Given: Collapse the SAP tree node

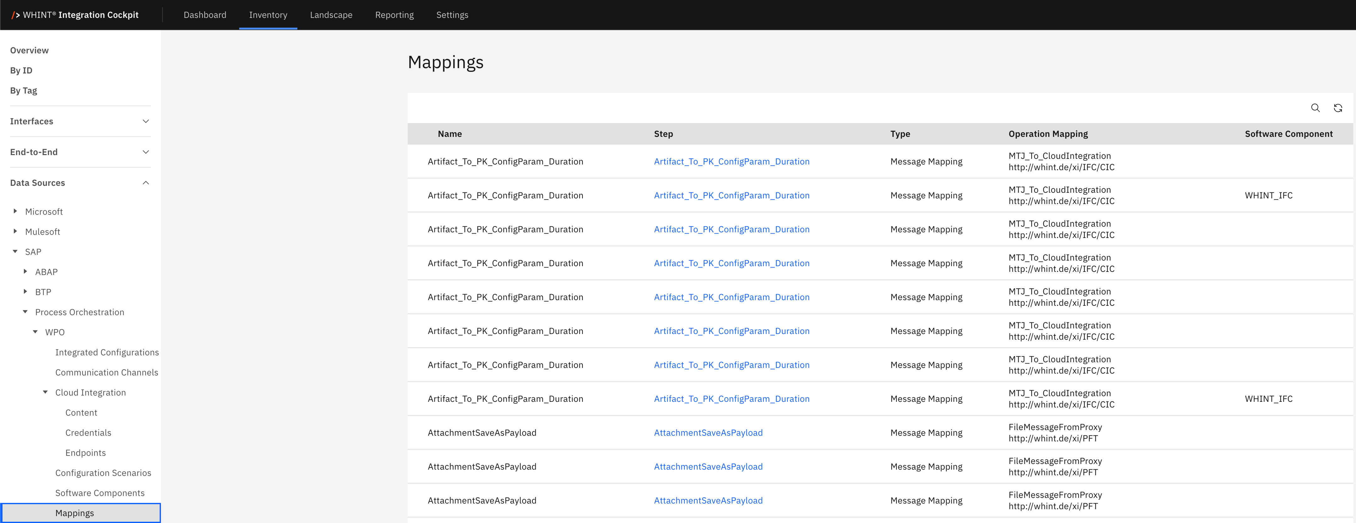Looking at the screenshot, I should [15, 252].
